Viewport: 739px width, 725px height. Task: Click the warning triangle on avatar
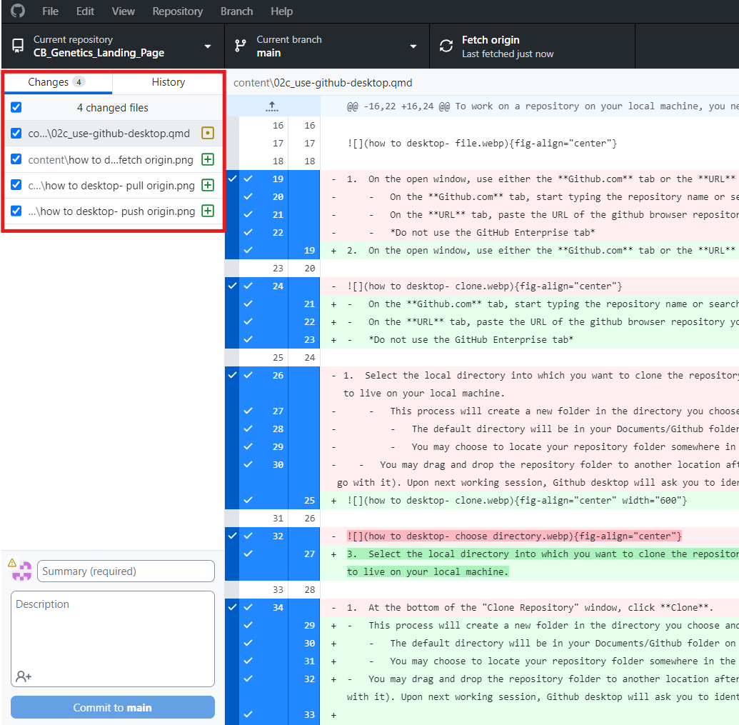(x=12, y=562)
